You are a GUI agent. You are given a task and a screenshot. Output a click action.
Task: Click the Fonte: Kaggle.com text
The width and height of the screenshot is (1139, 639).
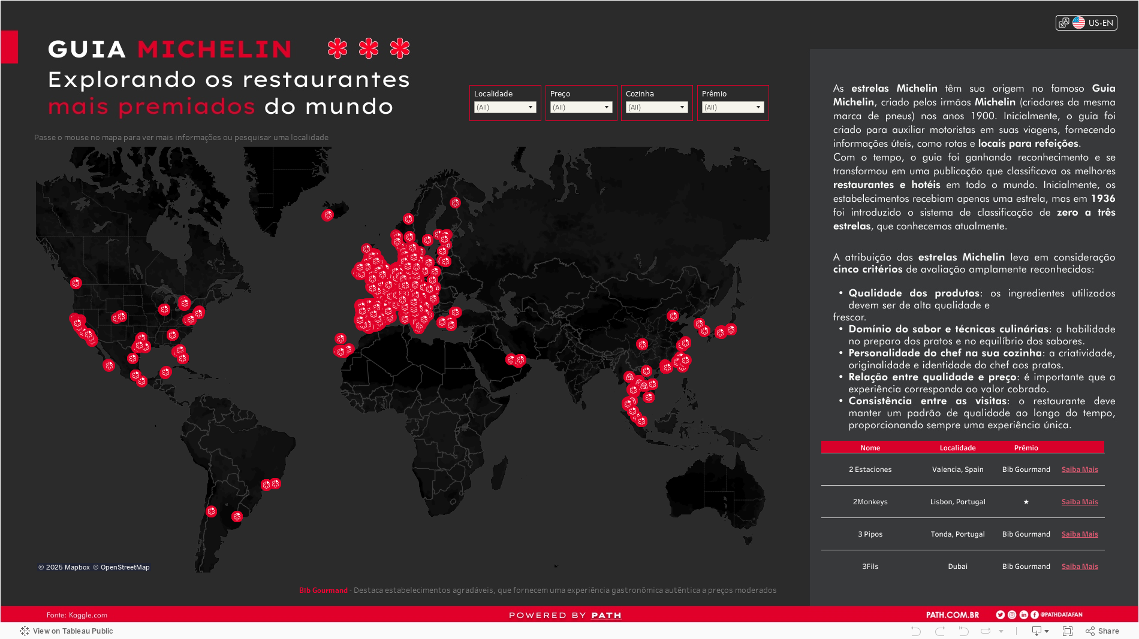coord(77,615)
